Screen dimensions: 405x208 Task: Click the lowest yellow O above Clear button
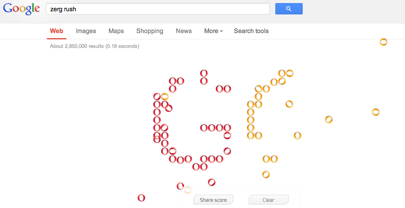(x=266, y=174)
